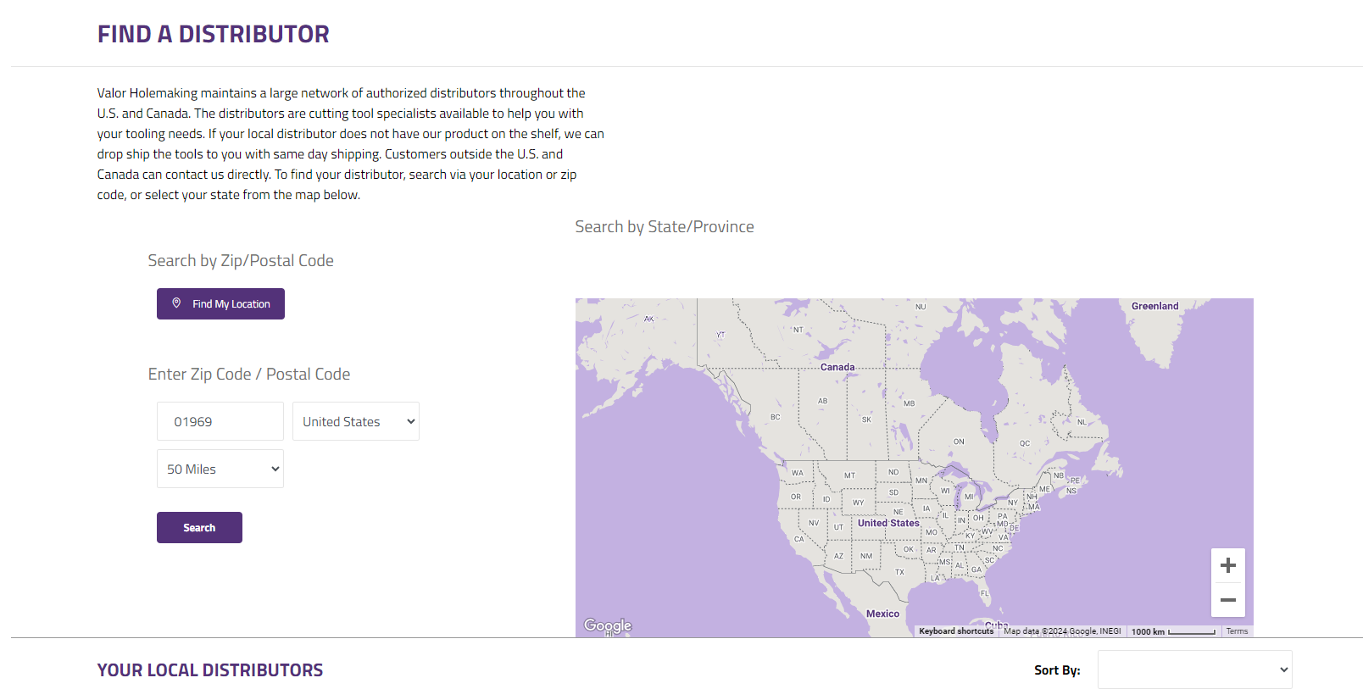Select California (CA) on the map
1363x700 pixels.
[798, 538]
